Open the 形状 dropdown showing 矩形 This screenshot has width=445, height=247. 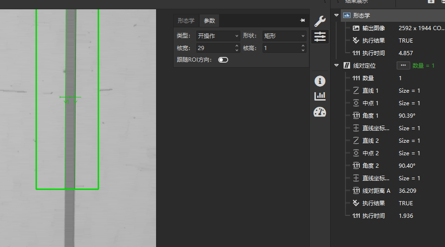tap(284, 36)
